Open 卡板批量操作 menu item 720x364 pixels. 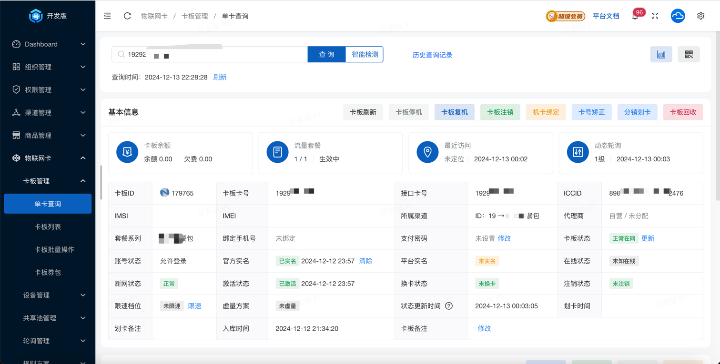54,250
